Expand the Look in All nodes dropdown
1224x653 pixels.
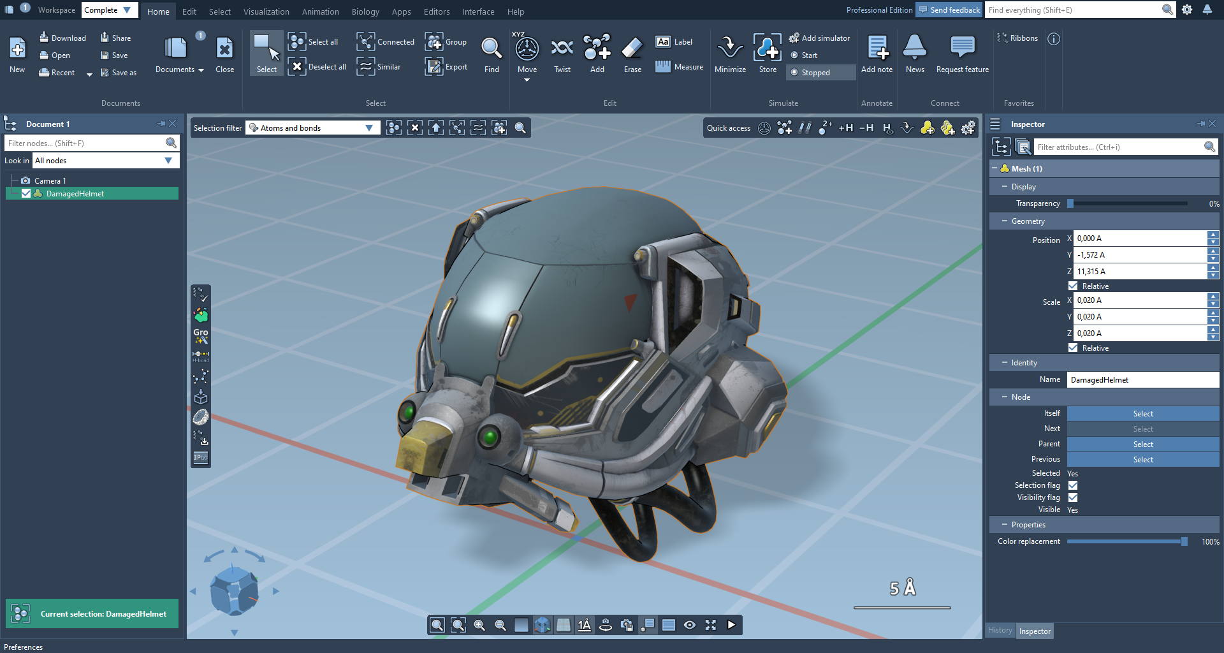coord(106,161)
